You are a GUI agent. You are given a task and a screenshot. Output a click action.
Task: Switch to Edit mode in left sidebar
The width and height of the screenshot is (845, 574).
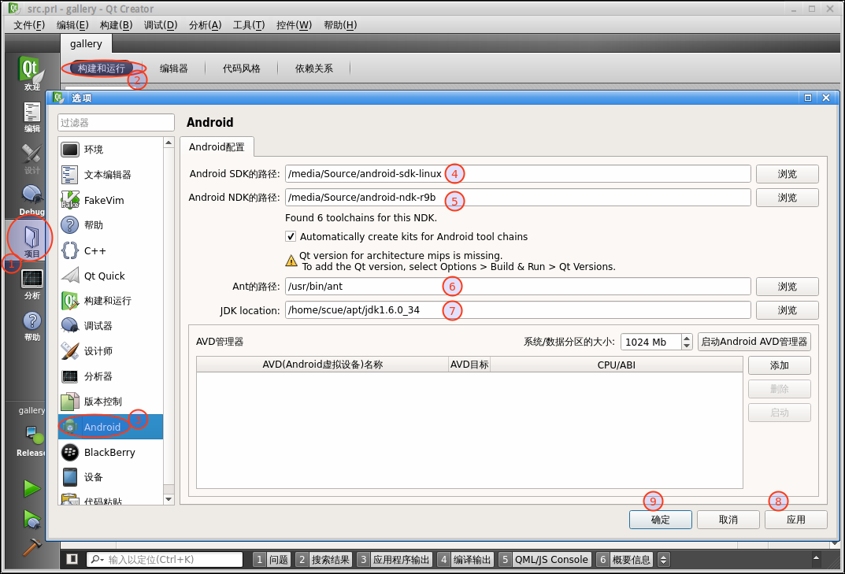[x=32, y=117]
